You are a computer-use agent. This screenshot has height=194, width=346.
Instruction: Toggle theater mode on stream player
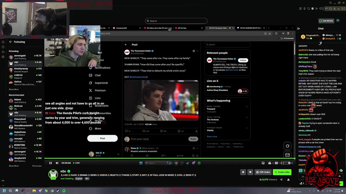[x=276, y=163]
